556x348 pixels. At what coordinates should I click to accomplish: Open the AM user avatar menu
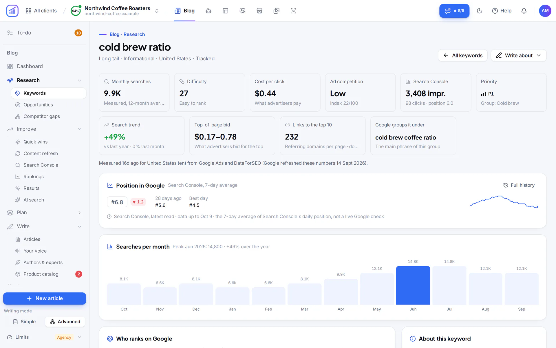545,11
